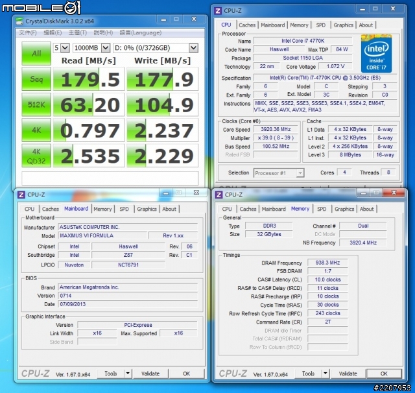Click memory size value 32 GBytes
Image resolution: width=415 pixels, height=393 pixels.
[x=269, y=234]
